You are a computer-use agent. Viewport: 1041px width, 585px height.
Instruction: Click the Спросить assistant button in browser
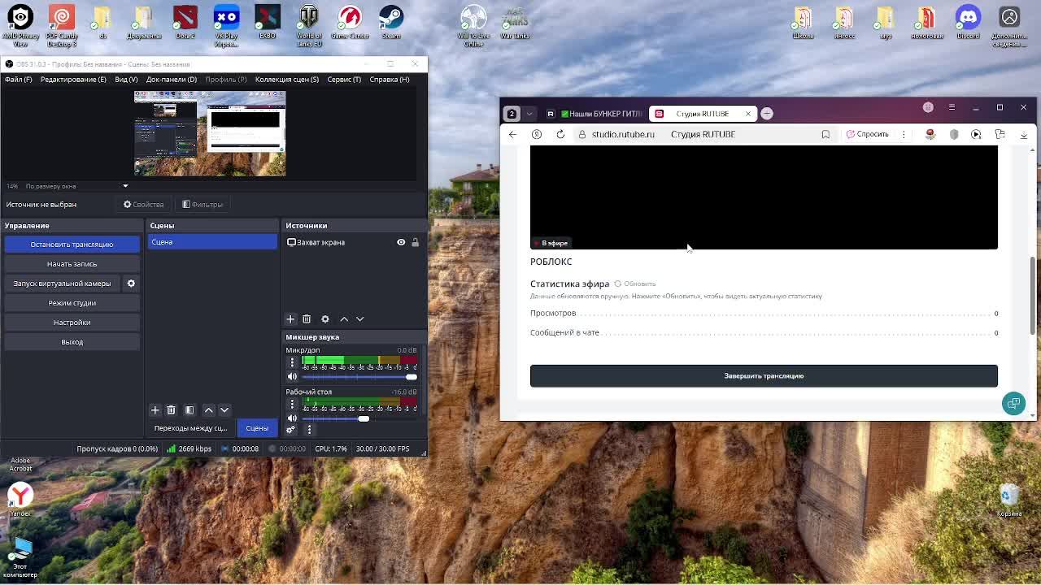(868, 134)
